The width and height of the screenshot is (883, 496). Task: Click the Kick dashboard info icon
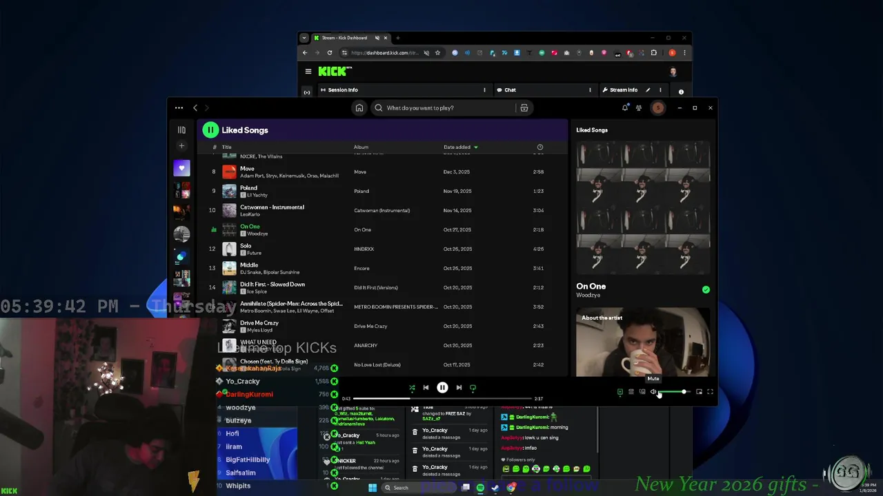[681, 92]
